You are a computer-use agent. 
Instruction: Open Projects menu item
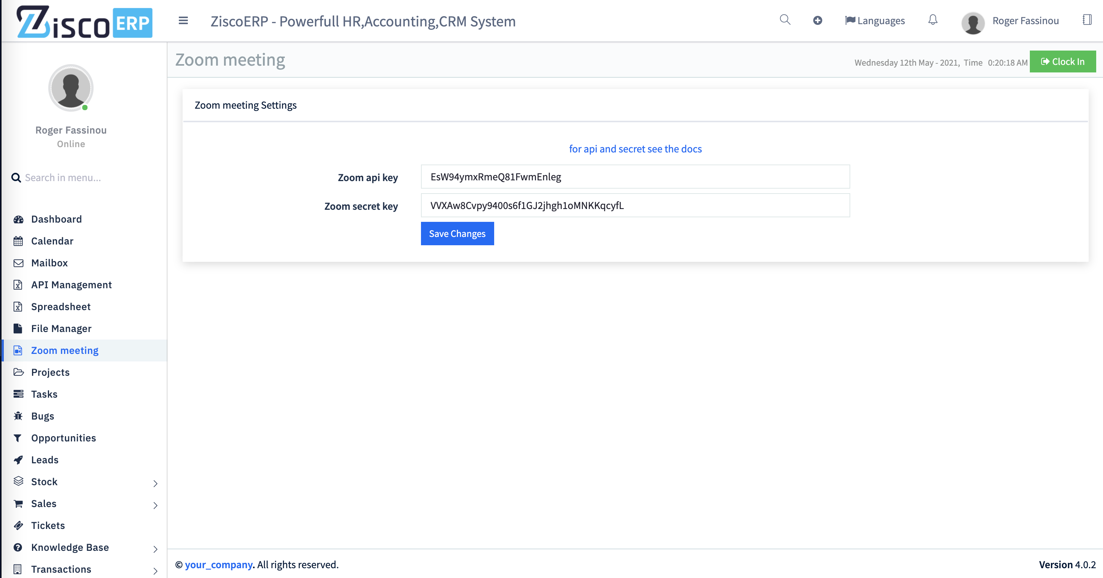point(51,372)
